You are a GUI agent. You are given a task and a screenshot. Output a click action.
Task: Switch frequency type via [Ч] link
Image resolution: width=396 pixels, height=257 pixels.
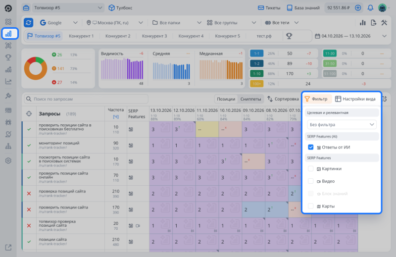116,117
